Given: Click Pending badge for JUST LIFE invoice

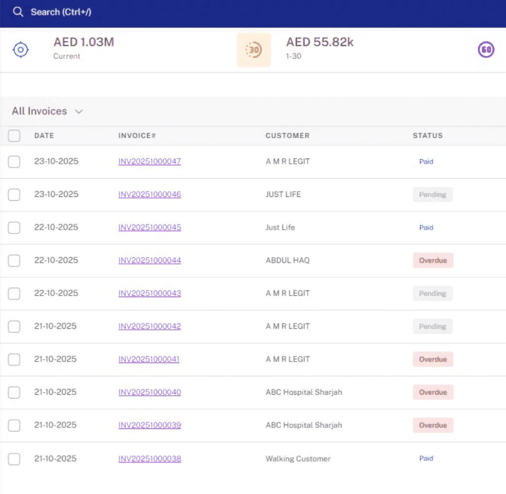Looking at the screenshot, I should [432, 194].
